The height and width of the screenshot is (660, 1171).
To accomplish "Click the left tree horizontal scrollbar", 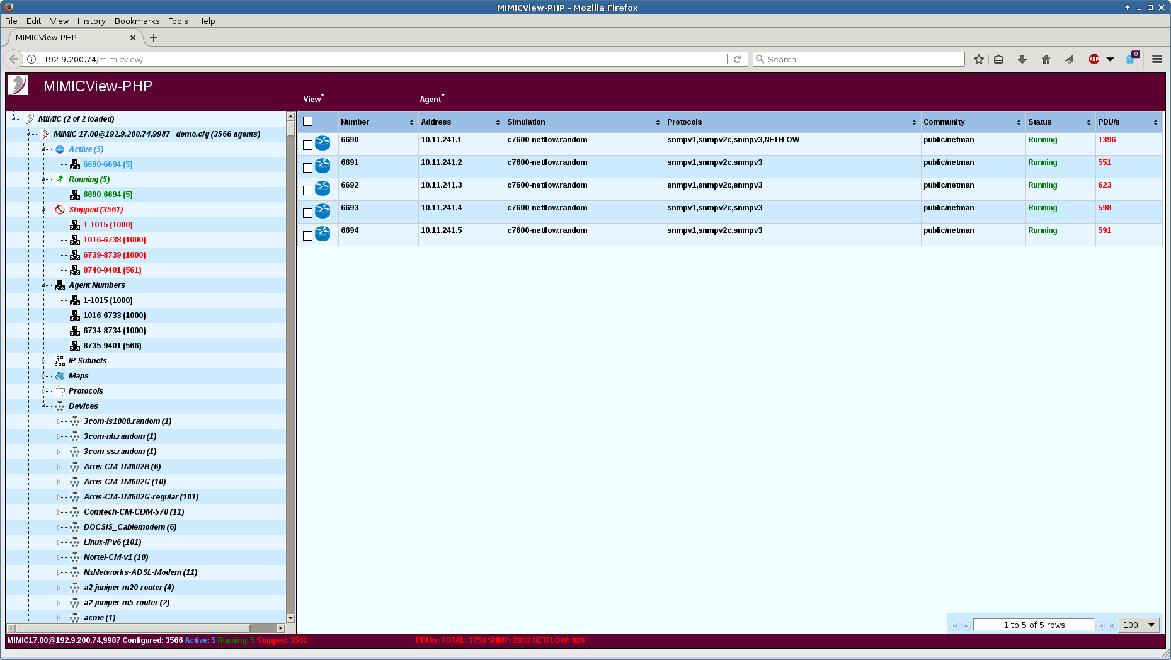I will click(133, 628).
